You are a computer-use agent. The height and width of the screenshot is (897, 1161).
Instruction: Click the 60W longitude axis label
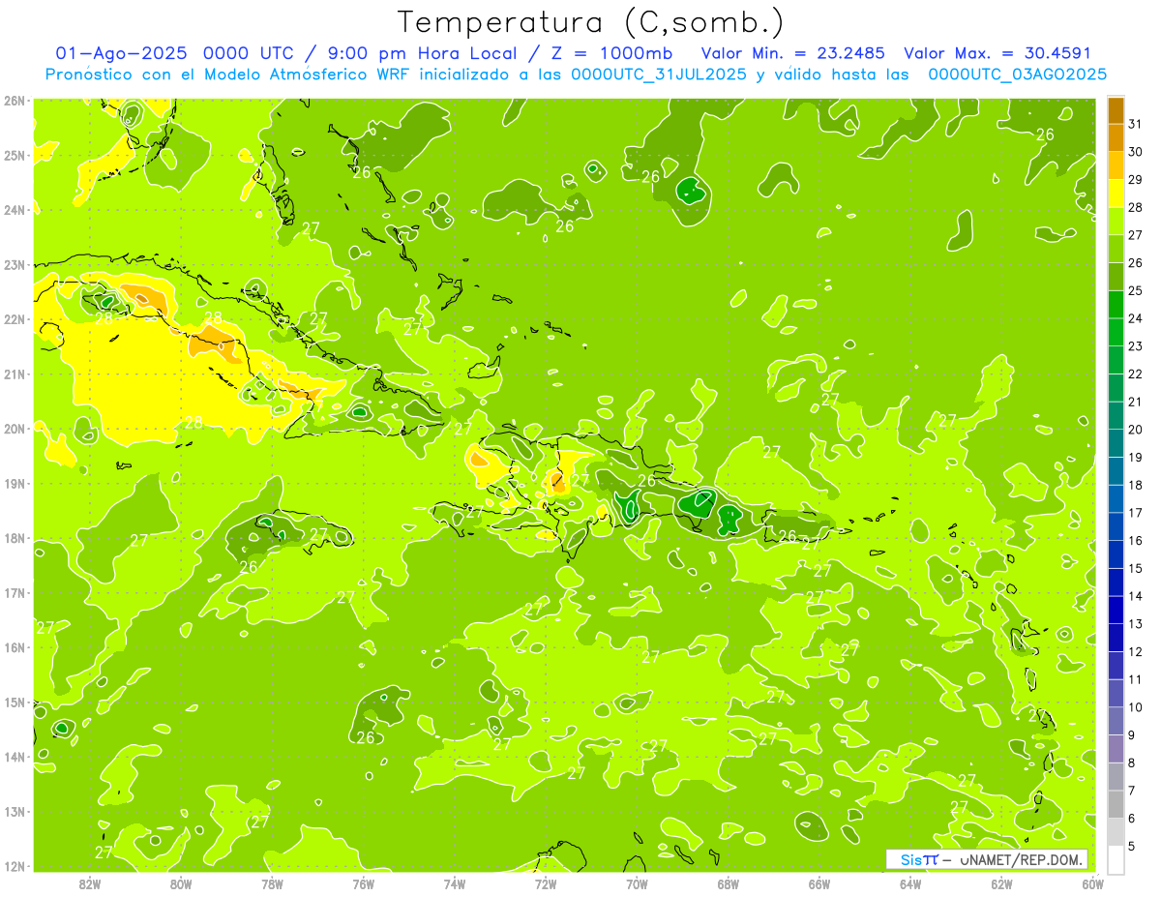click(1093, 882)
